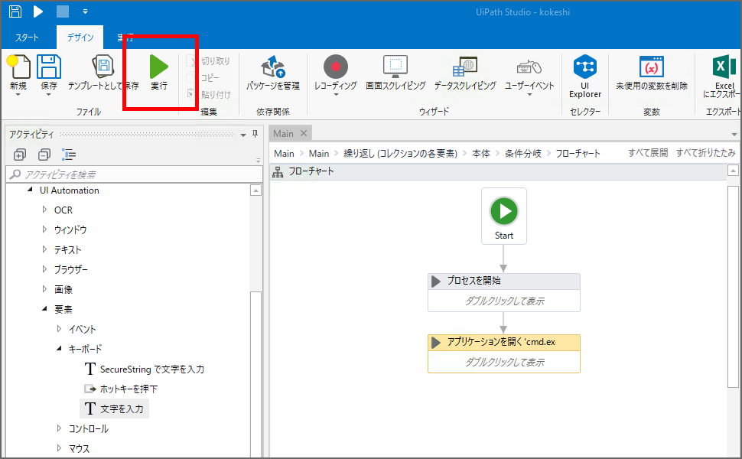Start 画面スクレイピング screen scraping

395,74
